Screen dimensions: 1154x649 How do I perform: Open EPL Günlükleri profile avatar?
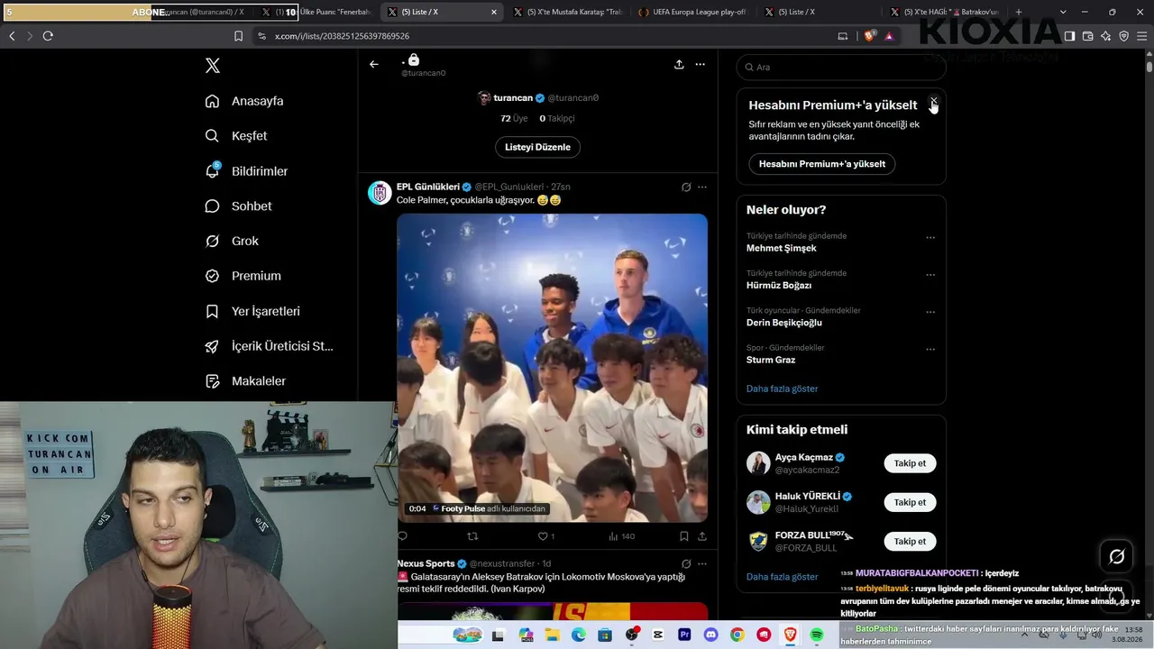pyautogui.click(x=380, y=192)
